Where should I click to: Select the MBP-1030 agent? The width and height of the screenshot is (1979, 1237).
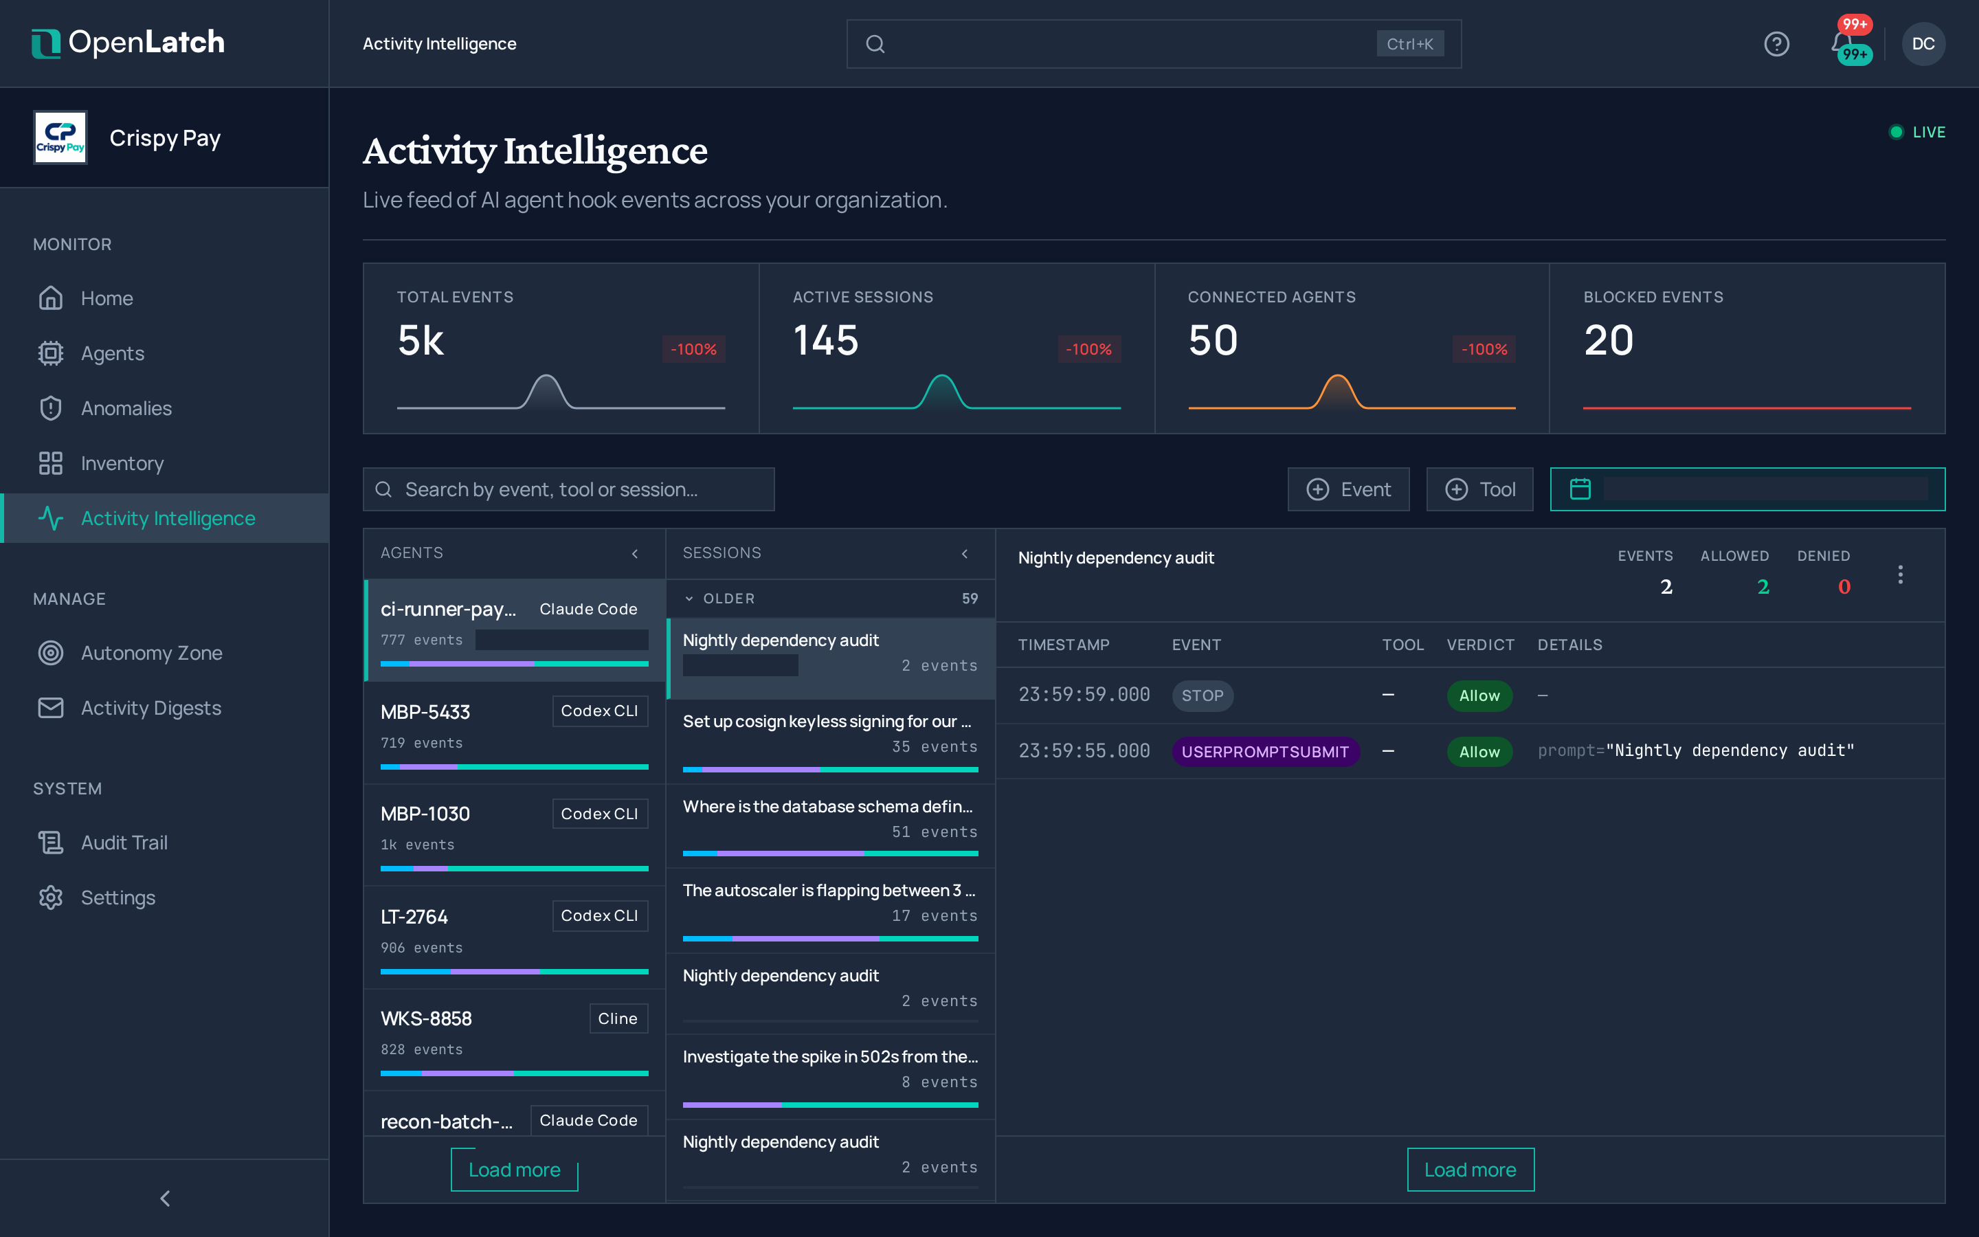tap(515, 835)
